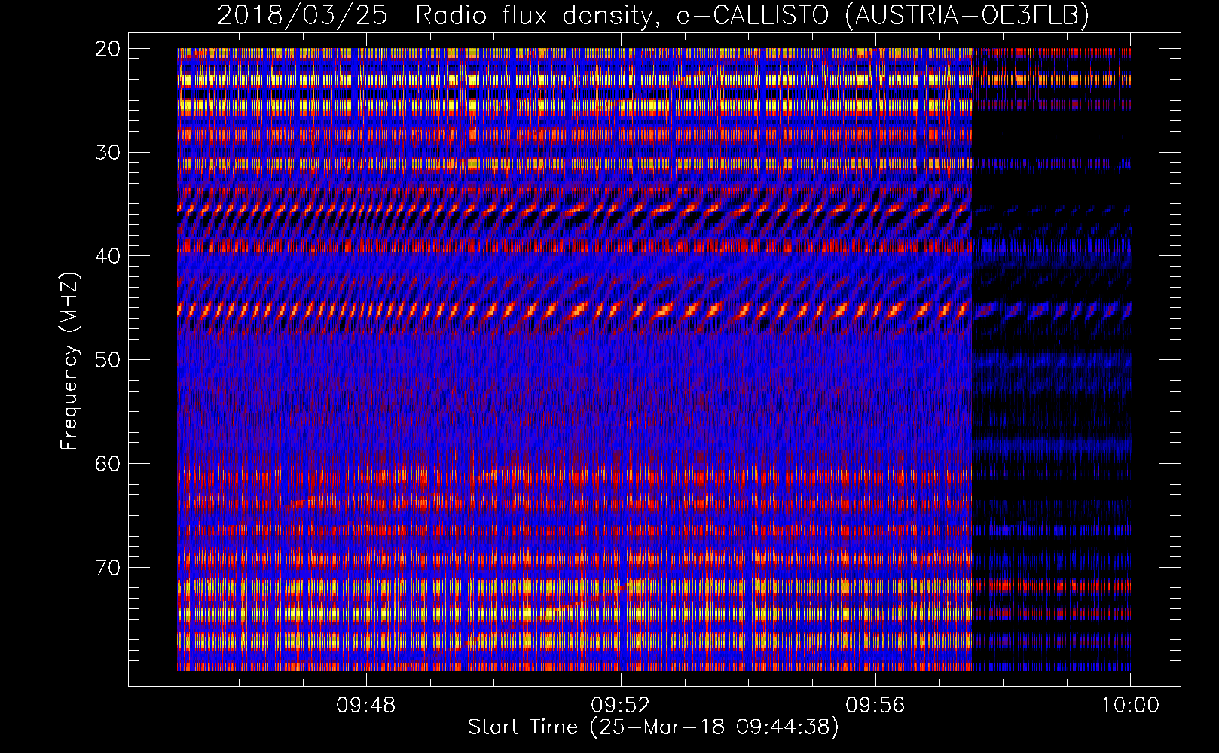The width and height of the screenshot is (1219, 753).
Task: Click the 09:56 time tick label
Action: pyautogui.click(x=875, y=706)
